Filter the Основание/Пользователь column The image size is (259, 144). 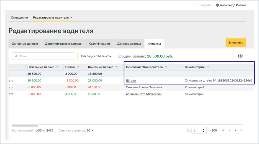pyautogui.click(x=166, y=67)
